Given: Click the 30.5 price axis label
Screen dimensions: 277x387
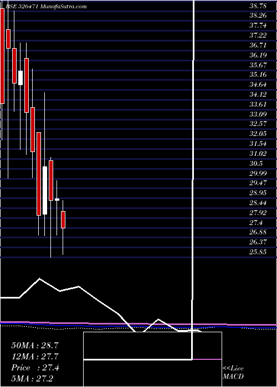Looking at the screenshot, I should [x=256, y=164].
